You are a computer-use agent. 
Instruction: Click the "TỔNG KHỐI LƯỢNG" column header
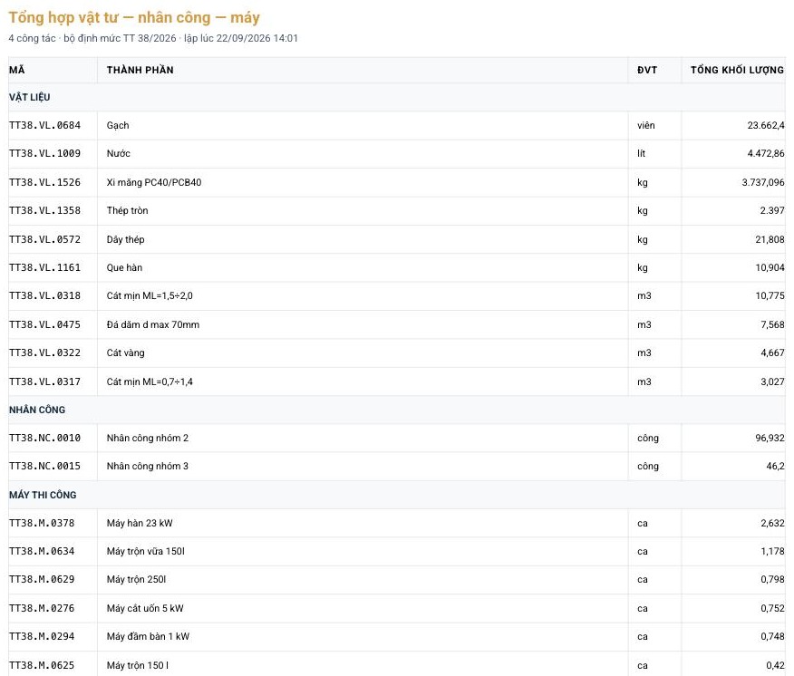pos(737,70)
